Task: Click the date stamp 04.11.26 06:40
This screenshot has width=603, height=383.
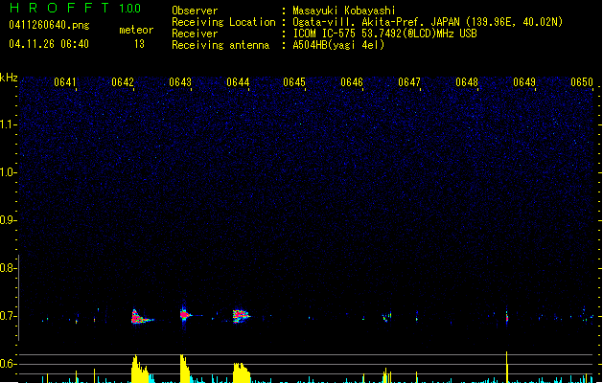Action: point(47,44)
